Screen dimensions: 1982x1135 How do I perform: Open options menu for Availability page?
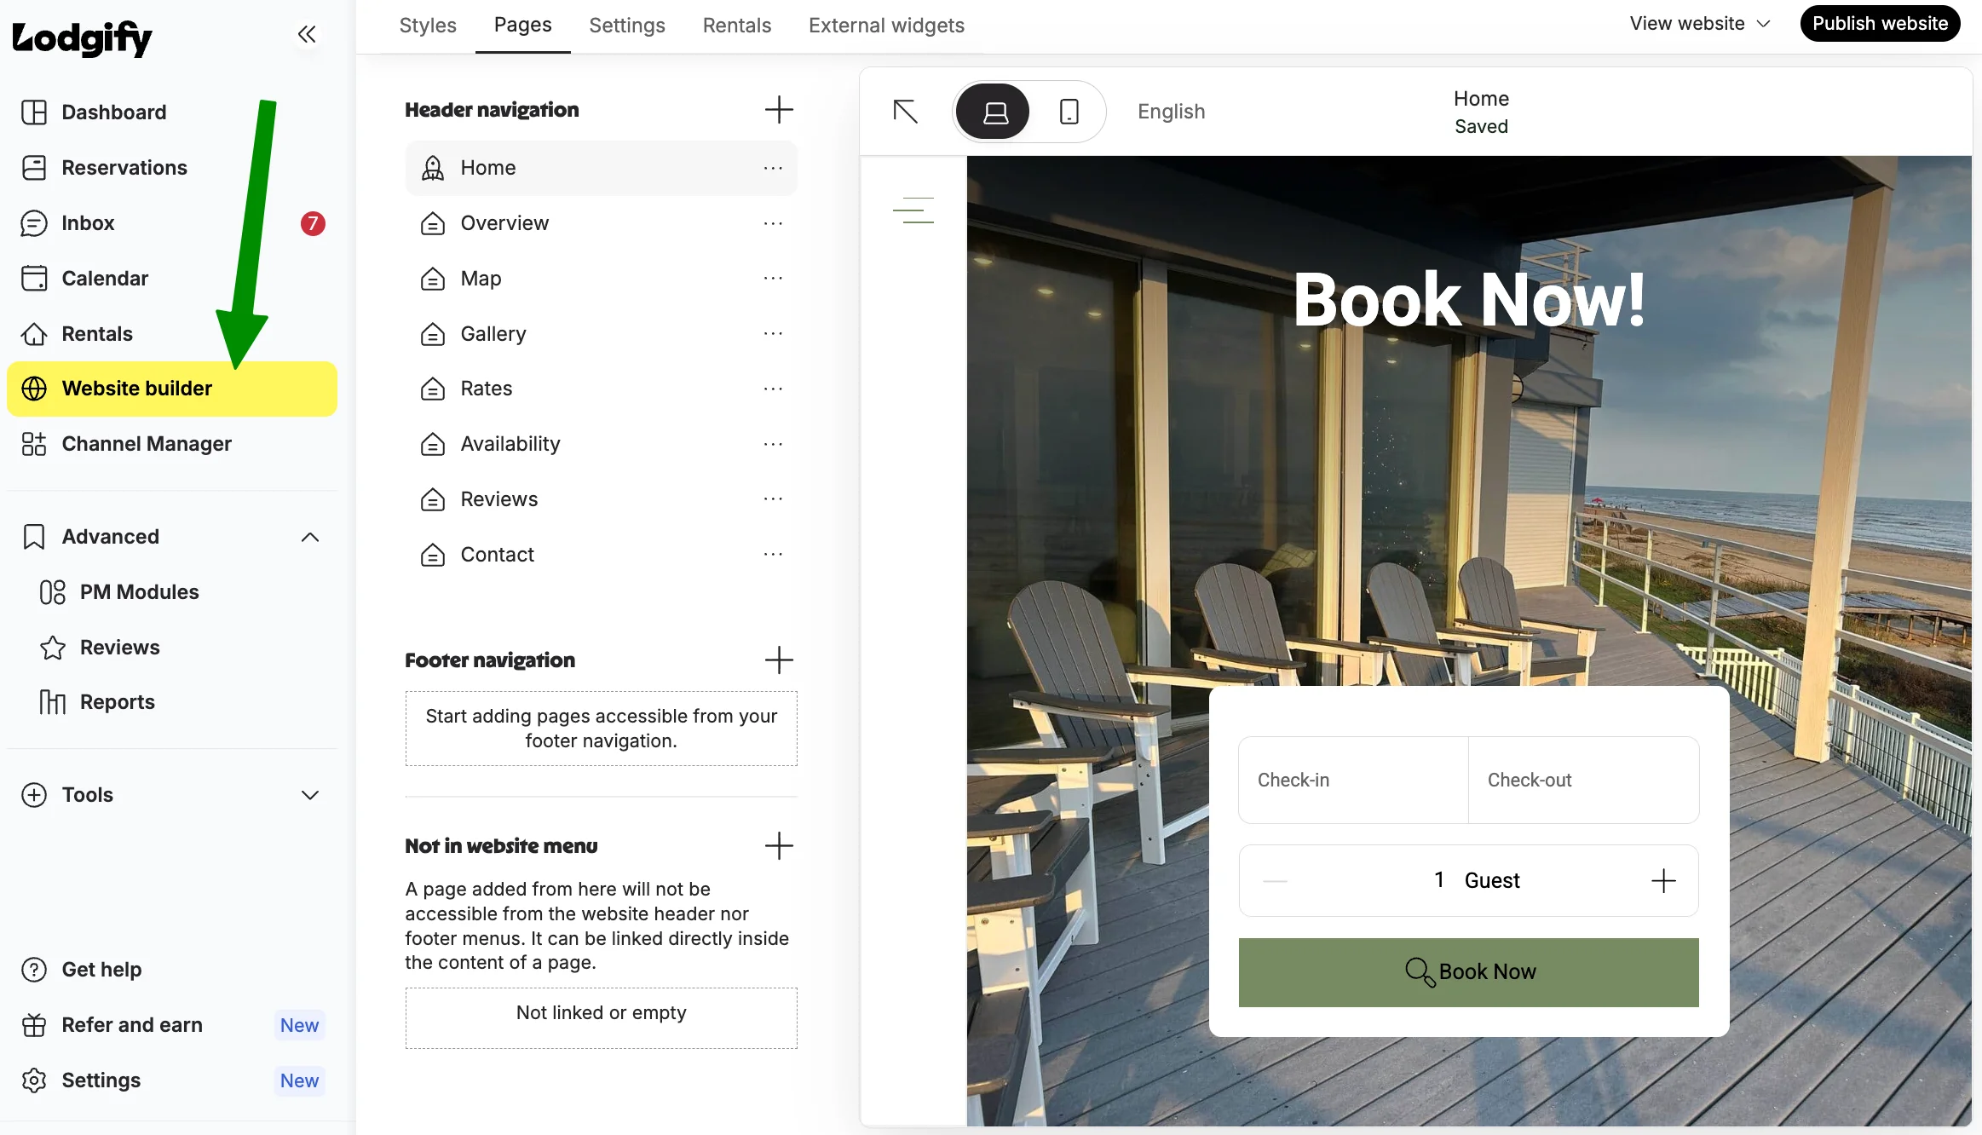coord(773,444)
